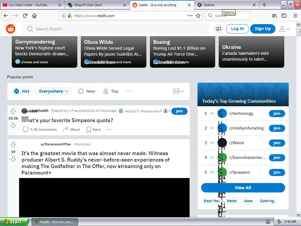Click the Windows start button
Image resolution: width=301 pixels, height=226 pixels.
(x=14, y=222)
